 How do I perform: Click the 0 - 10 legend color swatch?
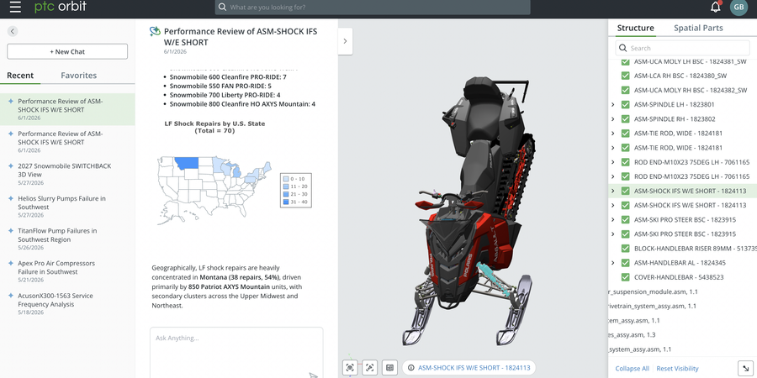pos(285,179)
